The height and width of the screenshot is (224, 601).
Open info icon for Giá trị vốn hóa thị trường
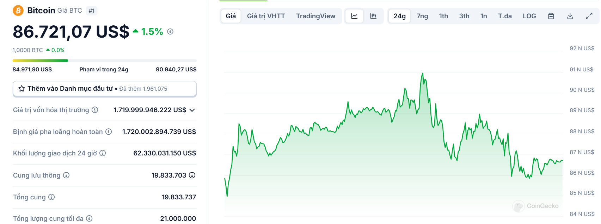tap(95, 110)
